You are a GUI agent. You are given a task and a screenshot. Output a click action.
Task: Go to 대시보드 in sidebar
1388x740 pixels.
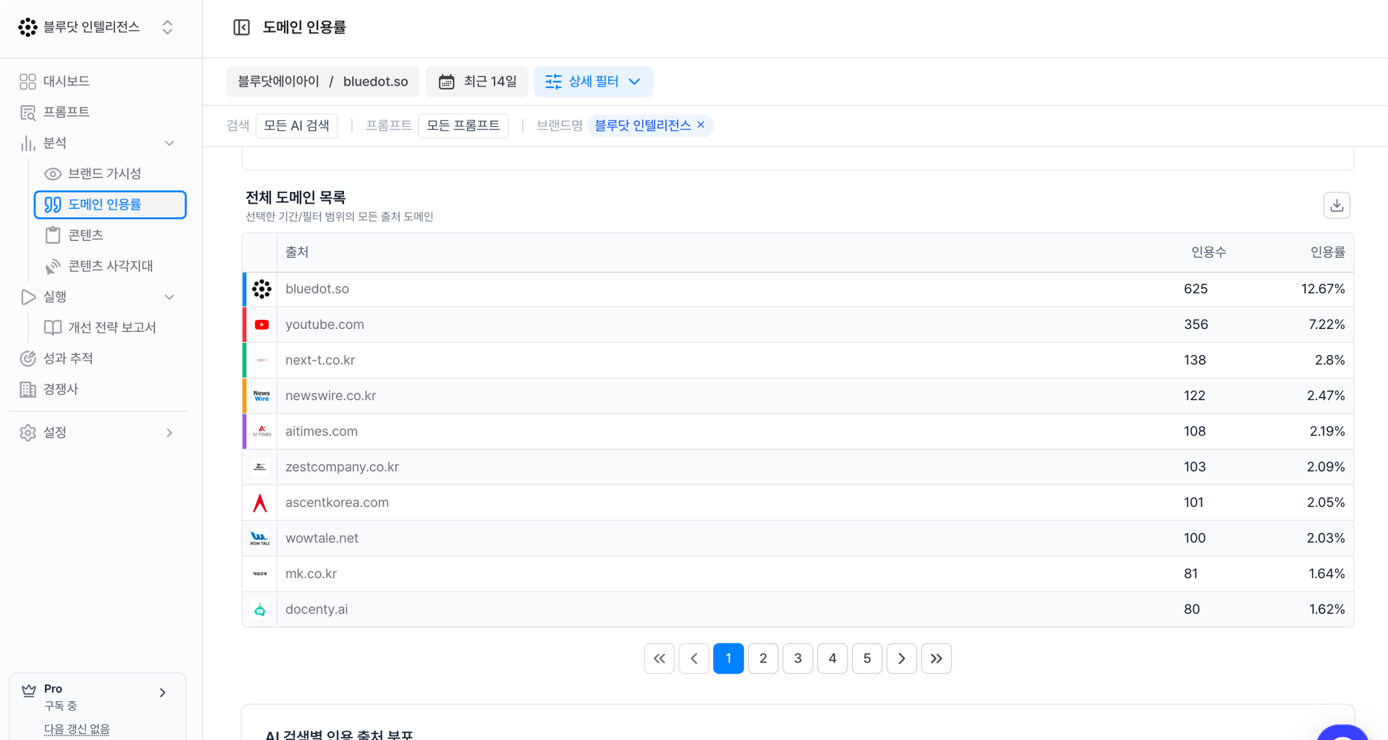coord(66,82)
